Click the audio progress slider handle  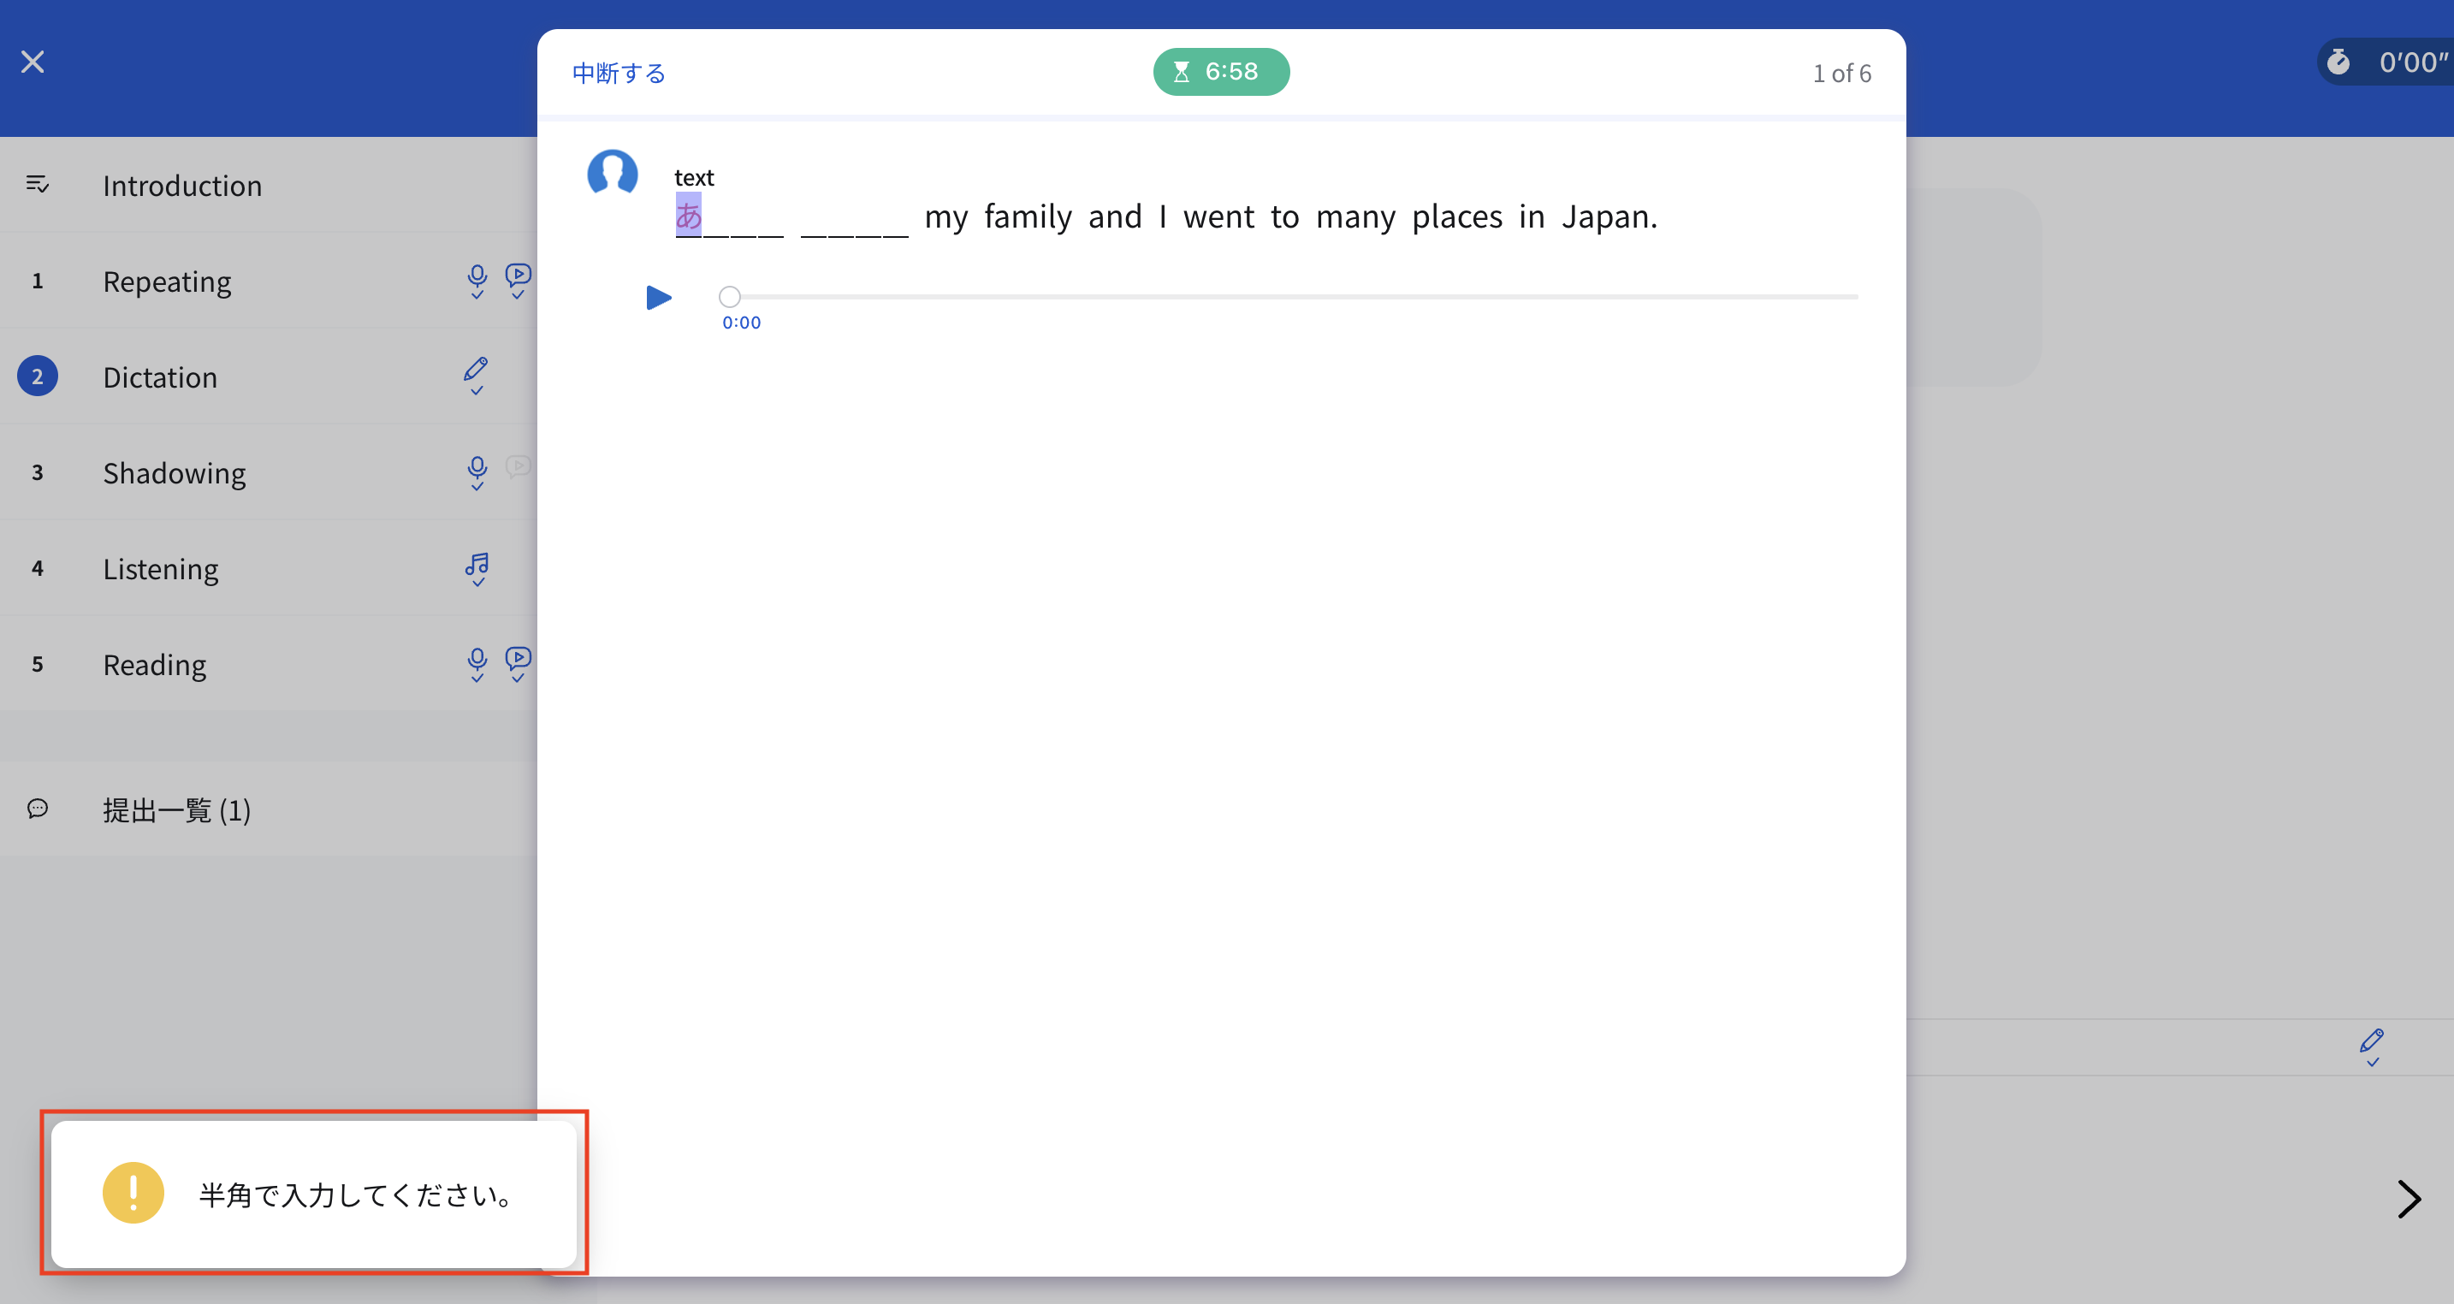(730, 296)
